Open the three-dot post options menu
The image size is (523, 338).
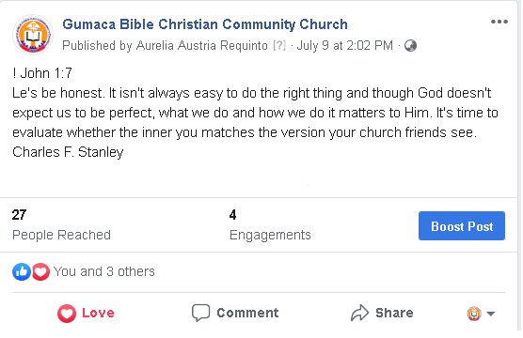499,22
